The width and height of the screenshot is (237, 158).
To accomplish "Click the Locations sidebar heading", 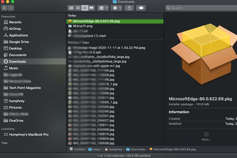I will pyautogui.click(x=8, y=129).
